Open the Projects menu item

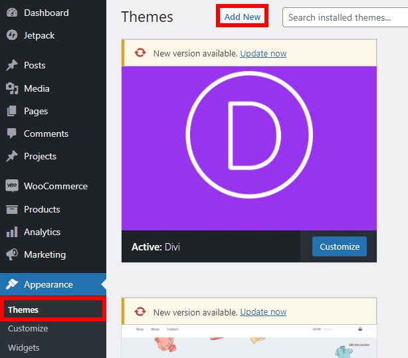tap(53, 156)
